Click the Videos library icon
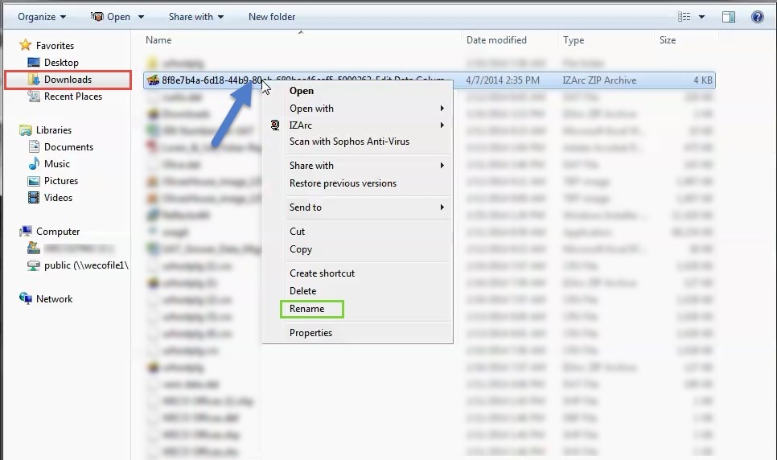Image resolution: width=777 pixels, height=460 pixels. coord(34,198)
